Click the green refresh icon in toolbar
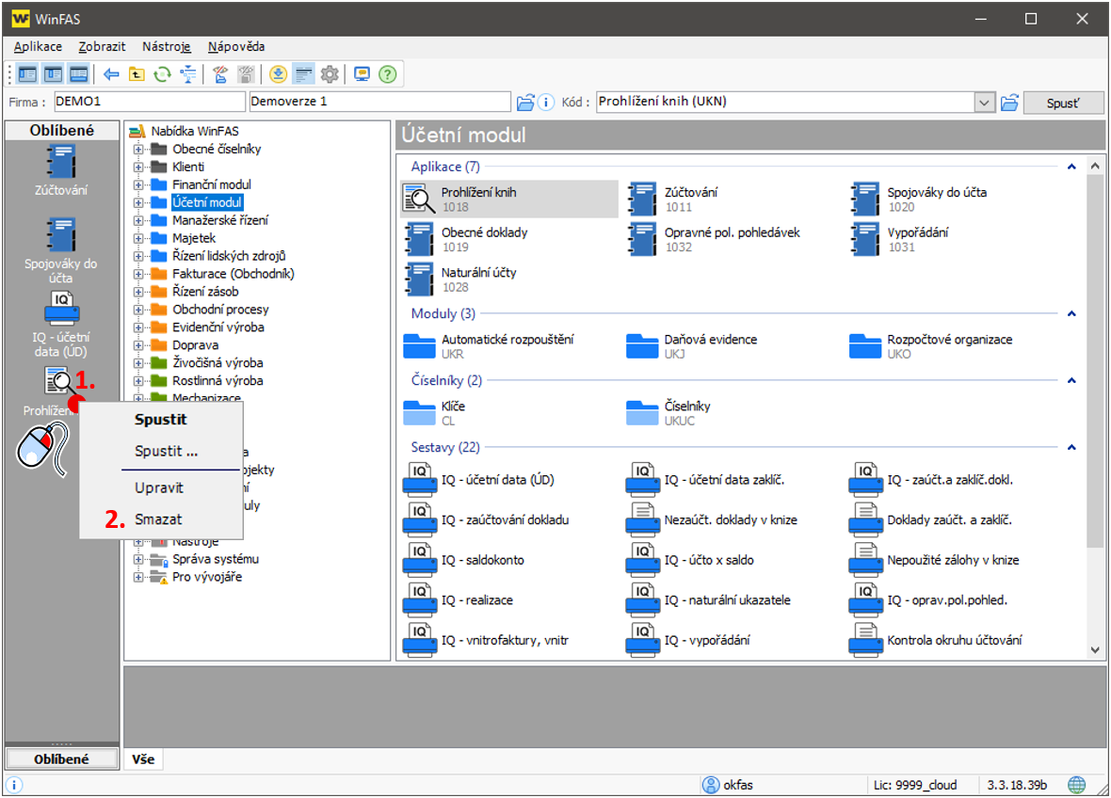The height and width of the screenshot is (798, 1111). pos(162,74)
